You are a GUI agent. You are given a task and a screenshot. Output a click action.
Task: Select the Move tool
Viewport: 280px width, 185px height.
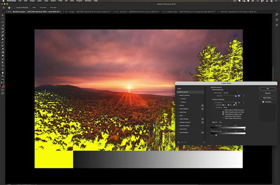click(x=2, y=15)
